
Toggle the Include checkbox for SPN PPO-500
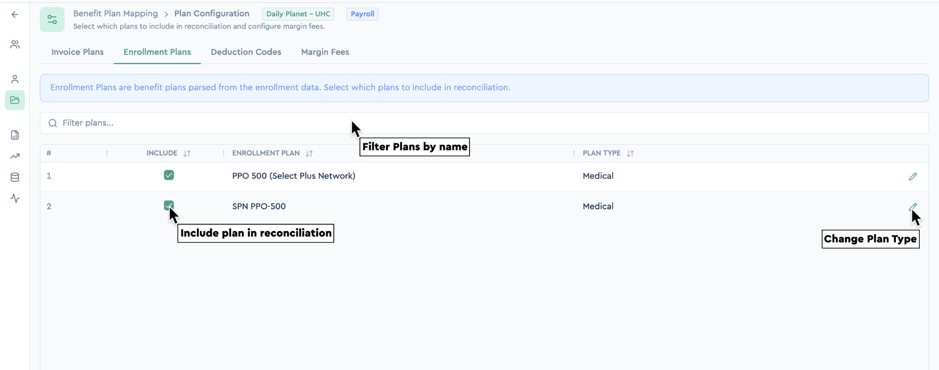[x=169, y=205]
